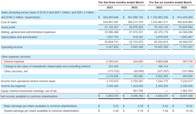Select basic EPS value 3.53
This screenshot has width=196, height=114.
coord(116,106)
